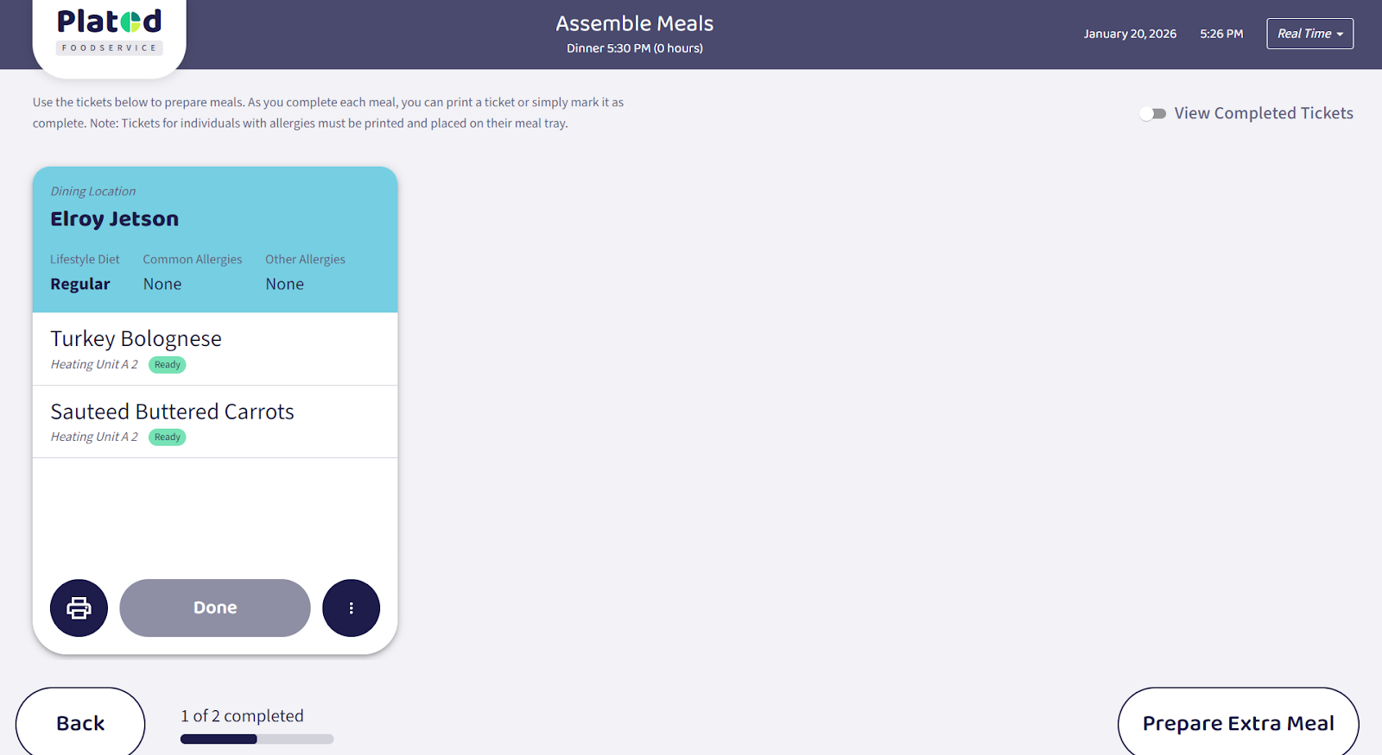Click the print ticket icon

pos(79,607)
